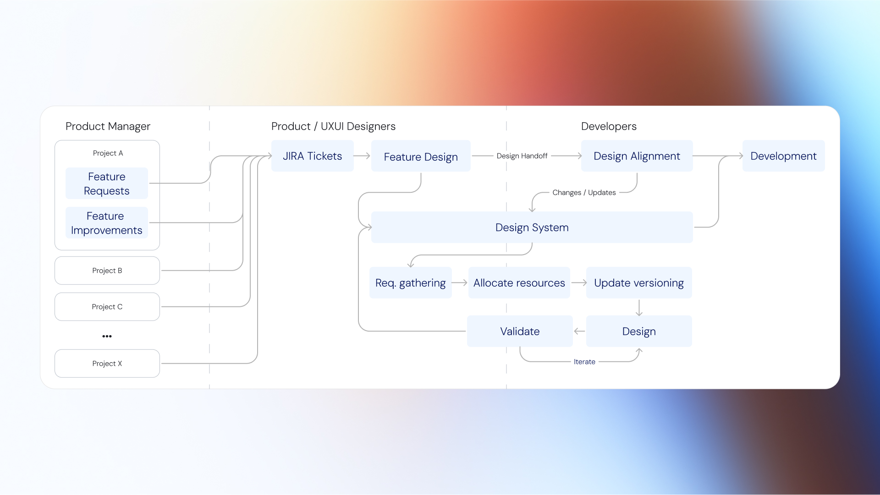Image resolution: width=880 pixels, height=495 pixels.
Task: Click the three-dot ellipsis between projects
Action: click(107, 337)
